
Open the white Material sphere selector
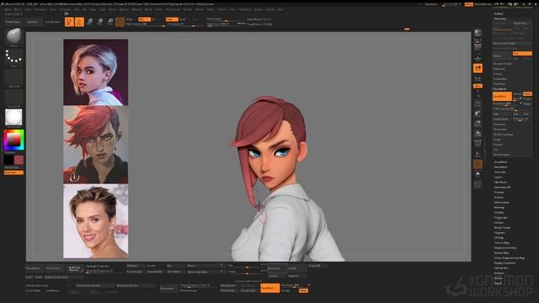13,118
